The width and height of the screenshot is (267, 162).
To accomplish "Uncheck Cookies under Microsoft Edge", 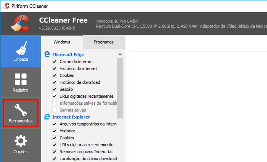I will click(55, 75).
